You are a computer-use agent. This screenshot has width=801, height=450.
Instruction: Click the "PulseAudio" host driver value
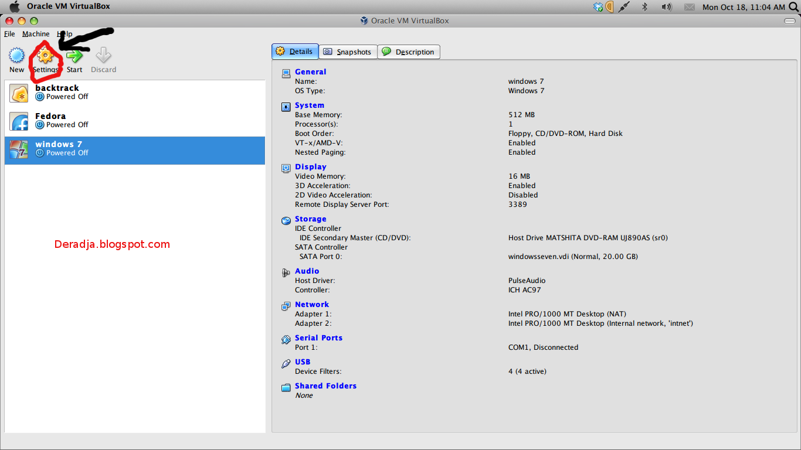527,281
